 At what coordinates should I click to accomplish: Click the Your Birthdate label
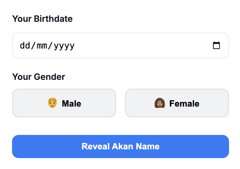pos(42,19)
